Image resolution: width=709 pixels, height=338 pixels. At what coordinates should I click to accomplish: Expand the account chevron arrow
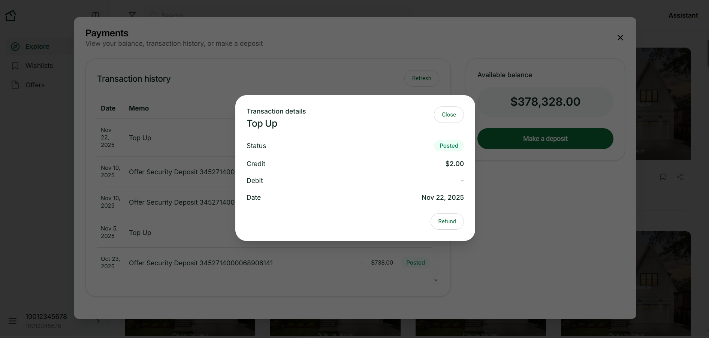pyautogui.click(x=98, y=321)
